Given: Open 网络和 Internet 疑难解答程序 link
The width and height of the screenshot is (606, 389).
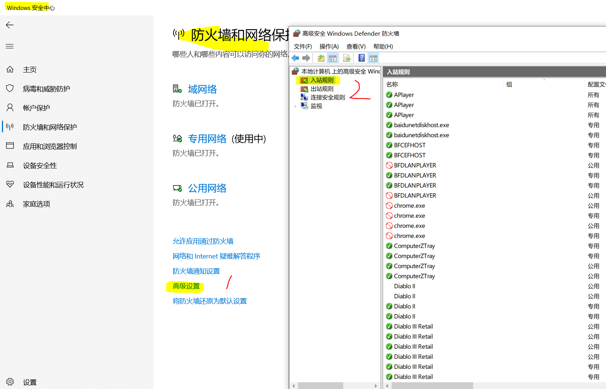Looking at the screenshot, I should pos(216,256).
